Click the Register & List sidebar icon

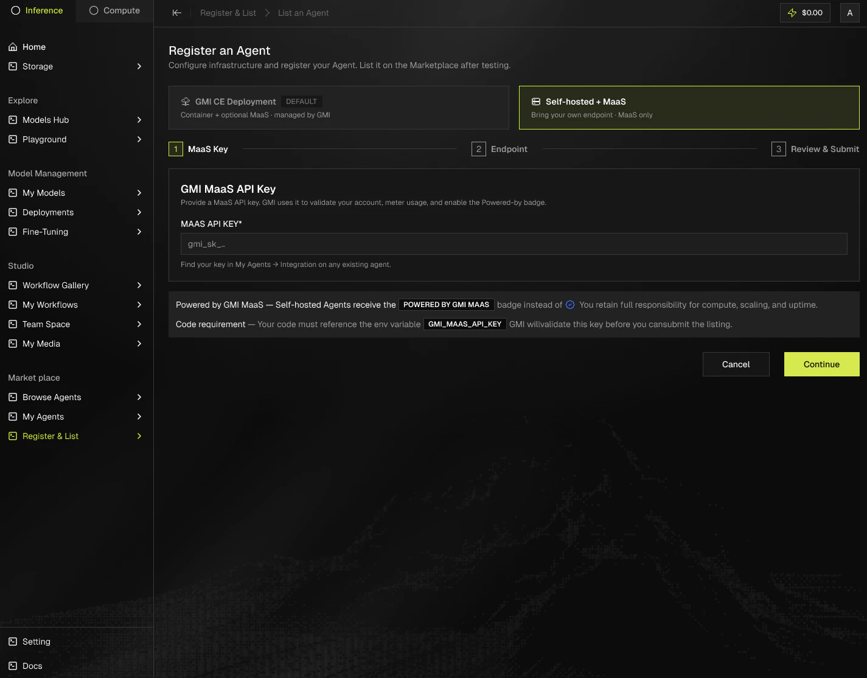(x=13, y=436)
